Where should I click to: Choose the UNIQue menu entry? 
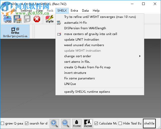click(x=100, y=84)
